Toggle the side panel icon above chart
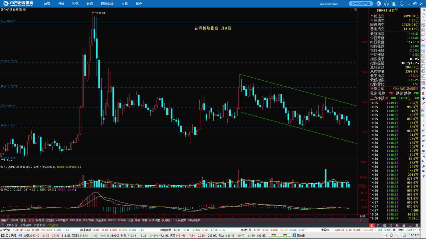Image resolution: width=426 pixels, height=239 pixels. [x=355, y=10]
